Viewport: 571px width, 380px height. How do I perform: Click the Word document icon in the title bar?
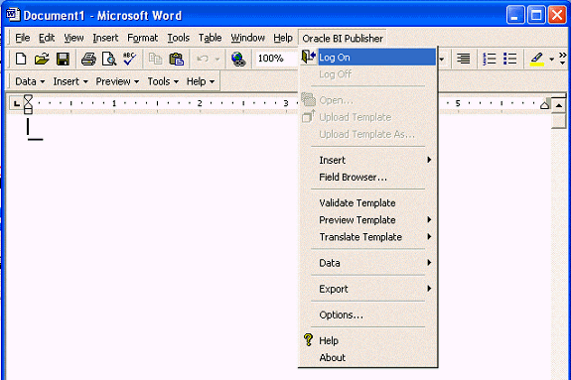13,15
